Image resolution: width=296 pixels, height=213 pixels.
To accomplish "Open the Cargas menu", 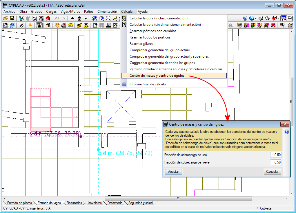I will [51, 12].
